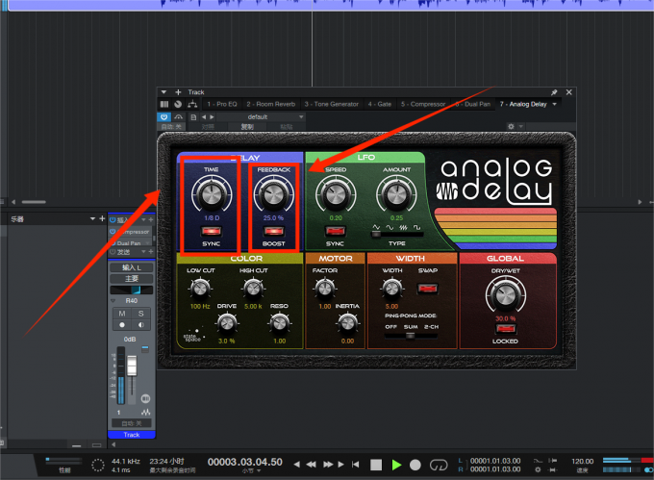This screenshot has height=480, width=654.
Task: Click the preset file document icon
Action: coord(193,117)
